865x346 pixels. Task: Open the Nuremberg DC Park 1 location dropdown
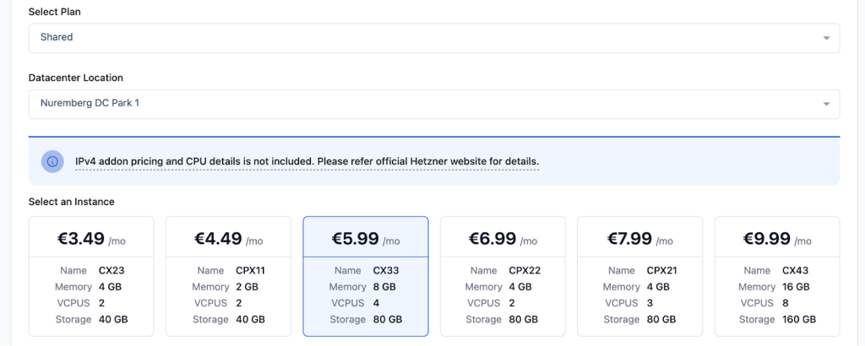point(422,104)
